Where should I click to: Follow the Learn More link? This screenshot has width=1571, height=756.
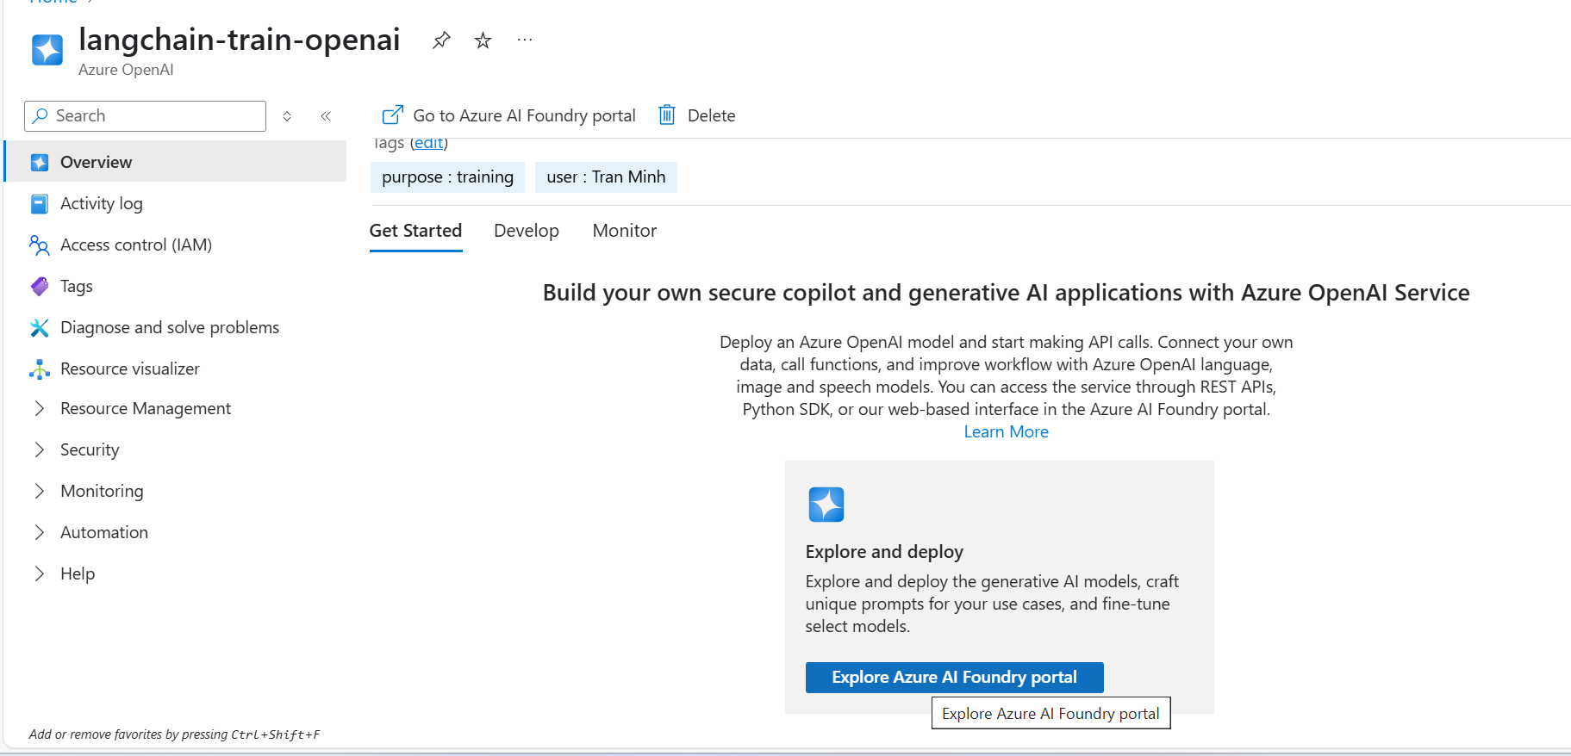[x=1006, y=432]
